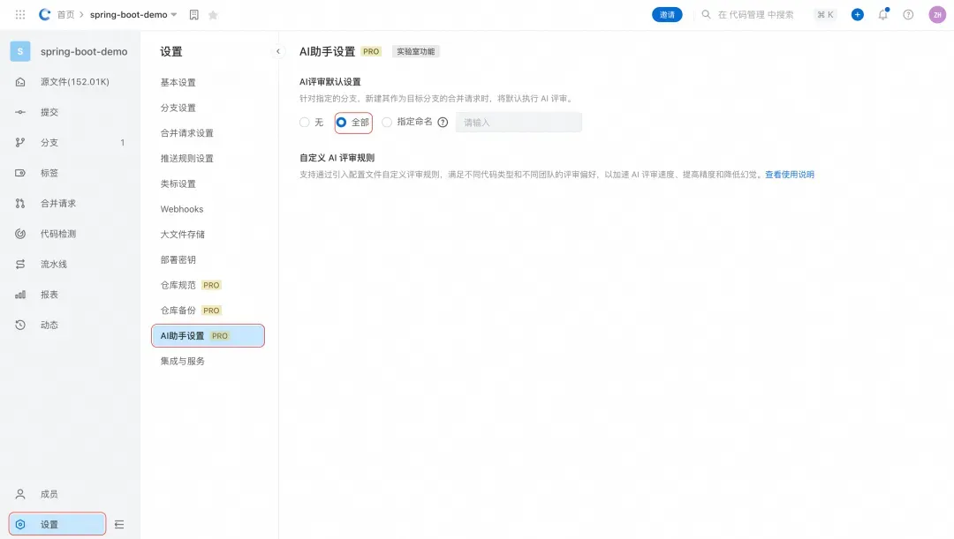Select the 指定命名 radio option
The image size is (954, 539).
pyautogui.click(x=386, y=122)
